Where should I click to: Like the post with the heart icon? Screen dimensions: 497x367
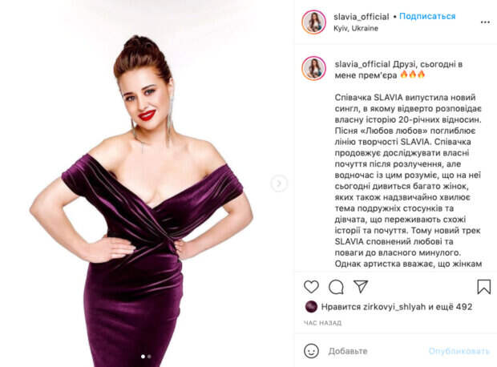coord(311,287)
